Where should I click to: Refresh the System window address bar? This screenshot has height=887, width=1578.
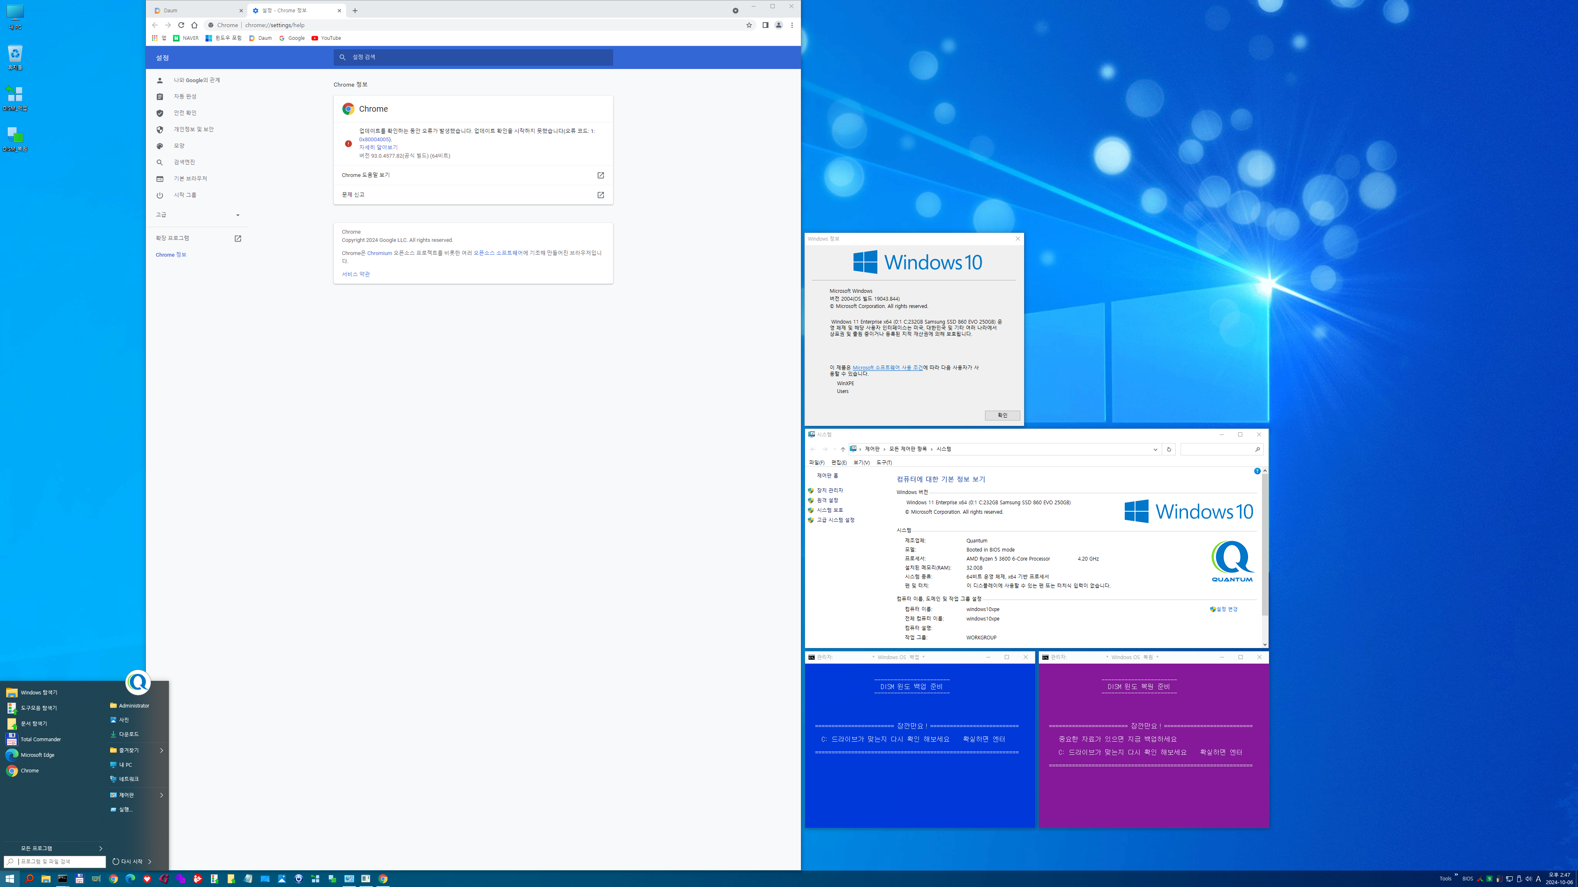[1169, 449]
